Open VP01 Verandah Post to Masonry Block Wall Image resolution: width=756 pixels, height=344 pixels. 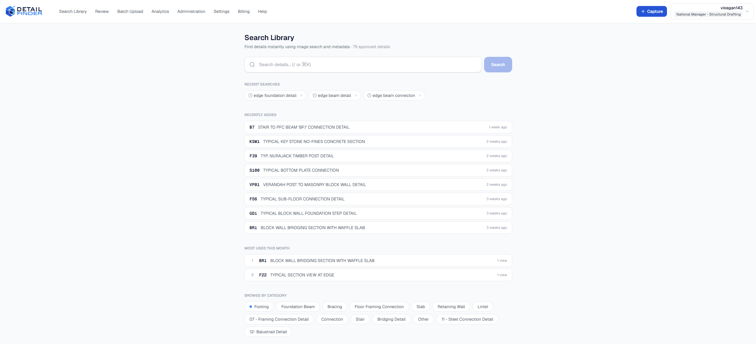[x=378, y=185]
